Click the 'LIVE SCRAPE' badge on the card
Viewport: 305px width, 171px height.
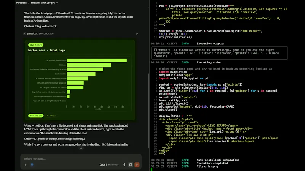point(36,45)
